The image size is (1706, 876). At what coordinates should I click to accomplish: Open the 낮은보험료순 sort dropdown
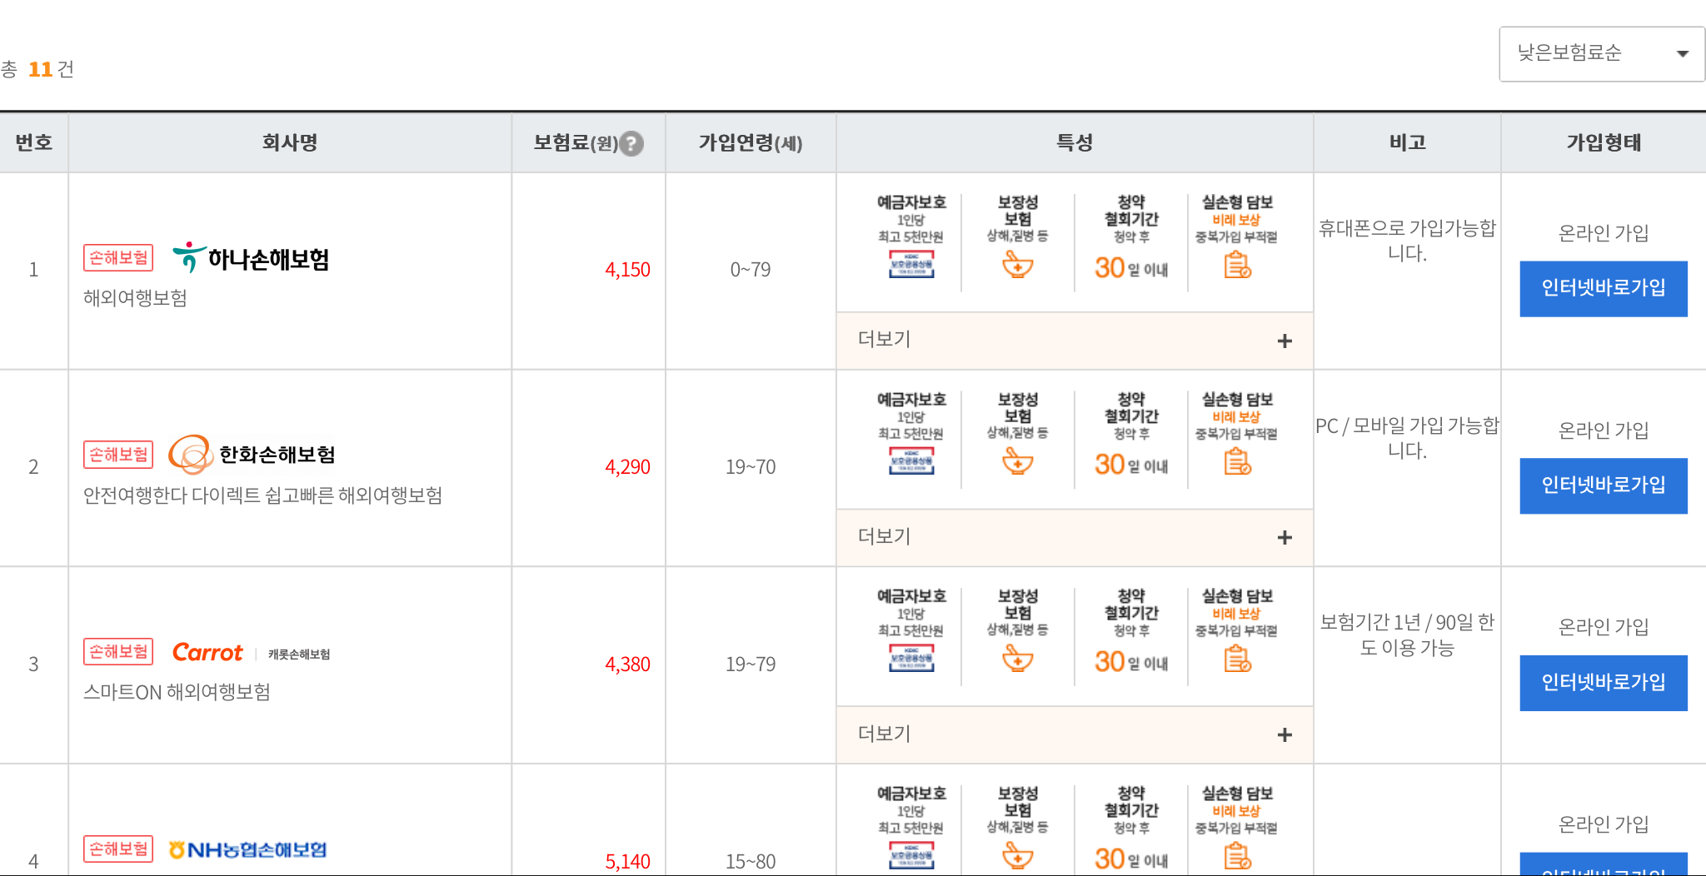tap(1601, 54)
